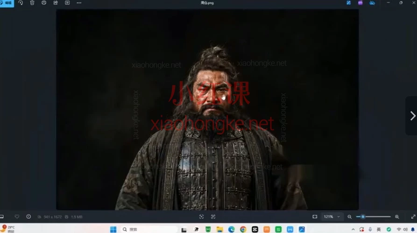417x233 pixels.
Task: Click the microphone icon in system tray
Action: (x=370, y=229)
